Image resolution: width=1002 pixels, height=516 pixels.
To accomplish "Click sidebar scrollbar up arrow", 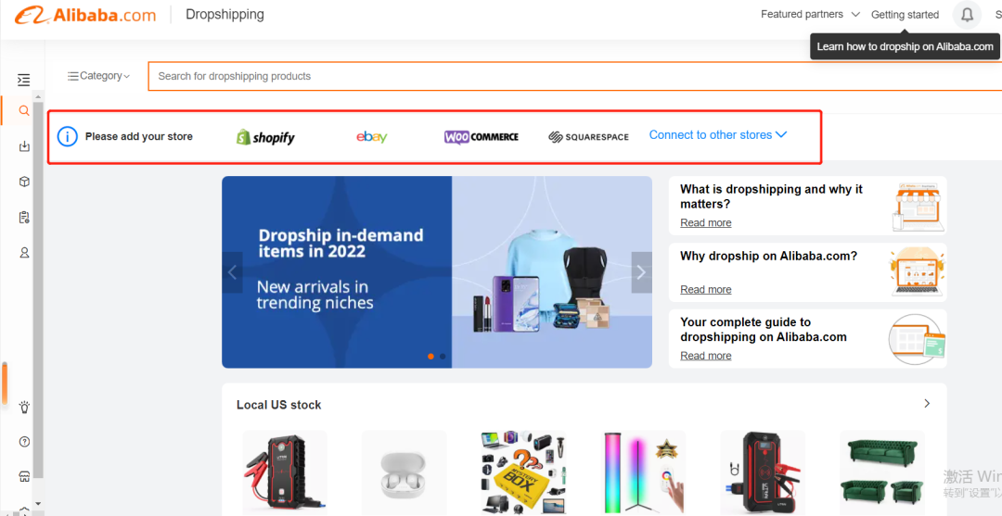I will (38, 96).
